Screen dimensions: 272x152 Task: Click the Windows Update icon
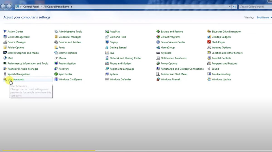209,79
